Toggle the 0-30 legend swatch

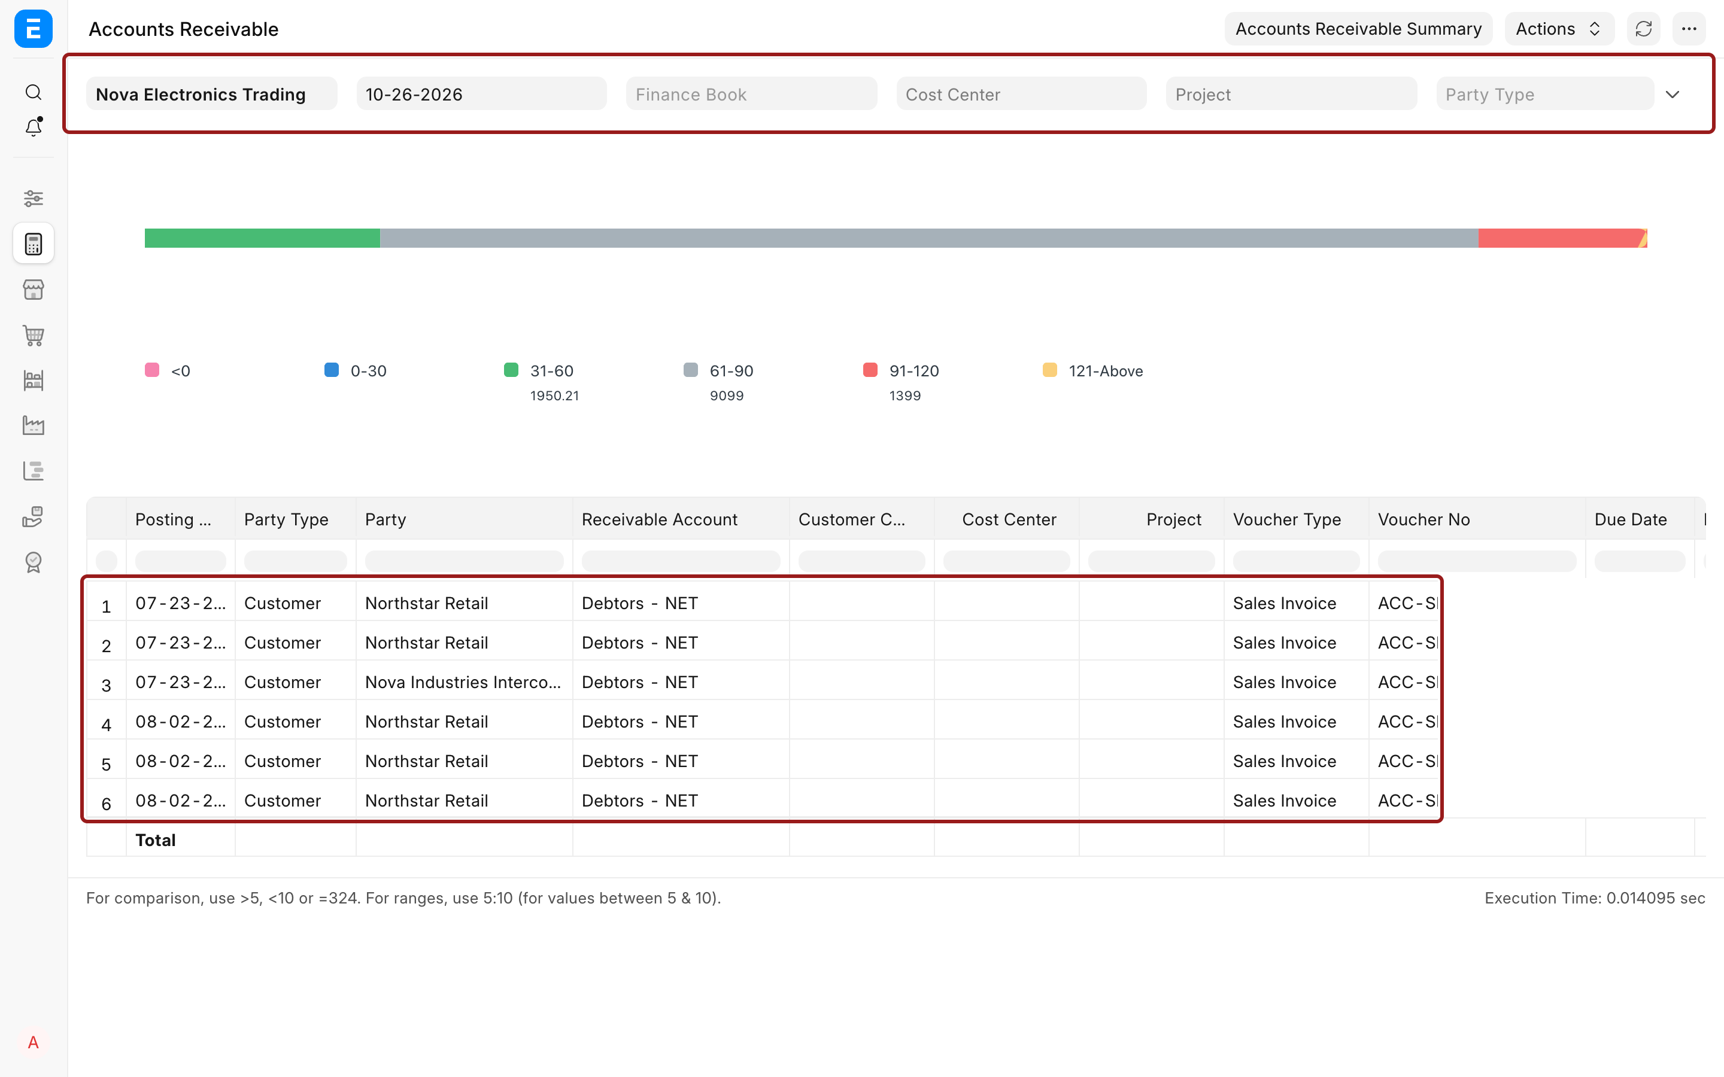pyautogui.click(x=331, y=370)
